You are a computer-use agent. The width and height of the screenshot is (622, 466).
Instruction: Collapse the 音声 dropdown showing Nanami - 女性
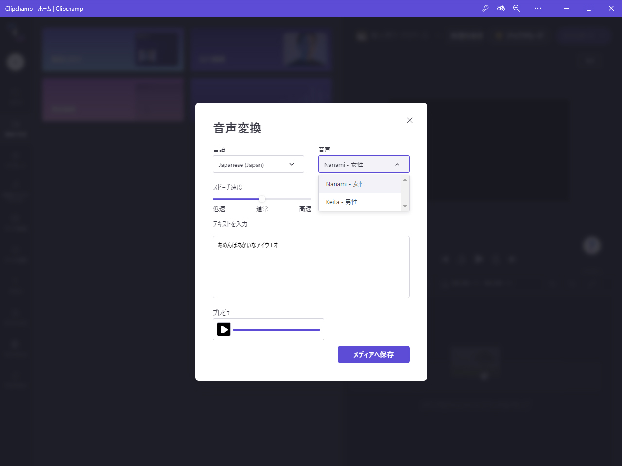click(364, 165)
